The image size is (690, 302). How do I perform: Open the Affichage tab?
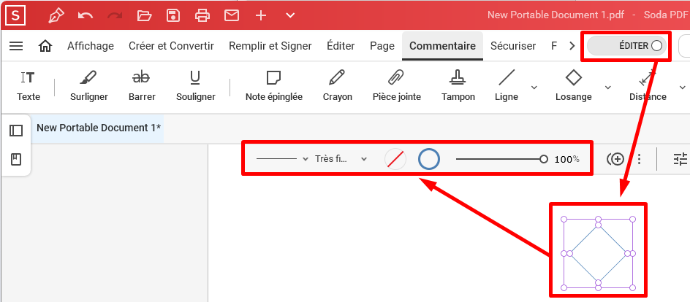coord(90,46)
